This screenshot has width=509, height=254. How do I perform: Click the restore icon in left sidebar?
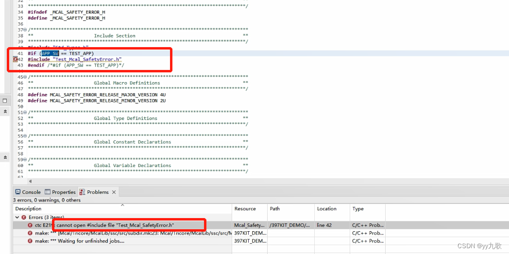[x=5, y=101]
